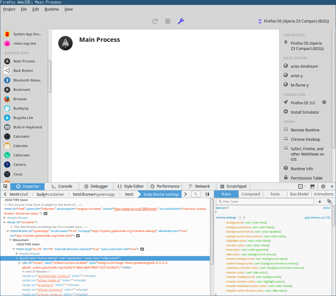Select the Browser runtime app
Screen dimensions: 336x296
(x=24, y=99)
